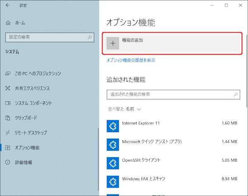Select クリップボード in sidebar
Screen dimensions: 248x196
pyautogui.click(x=26, y=118)
